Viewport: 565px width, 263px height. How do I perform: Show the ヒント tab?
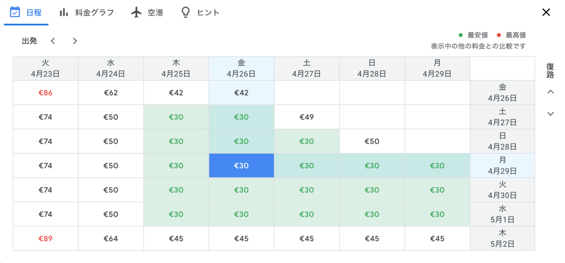coord(200,12)
